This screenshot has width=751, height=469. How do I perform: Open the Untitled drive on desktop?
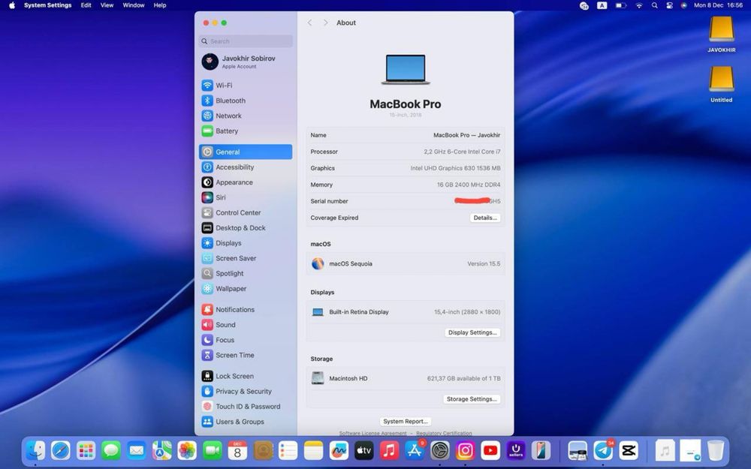coord(721,84)
